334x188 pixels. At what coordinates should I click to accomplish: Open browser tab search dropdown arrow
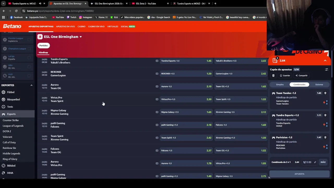coord(3,3)
